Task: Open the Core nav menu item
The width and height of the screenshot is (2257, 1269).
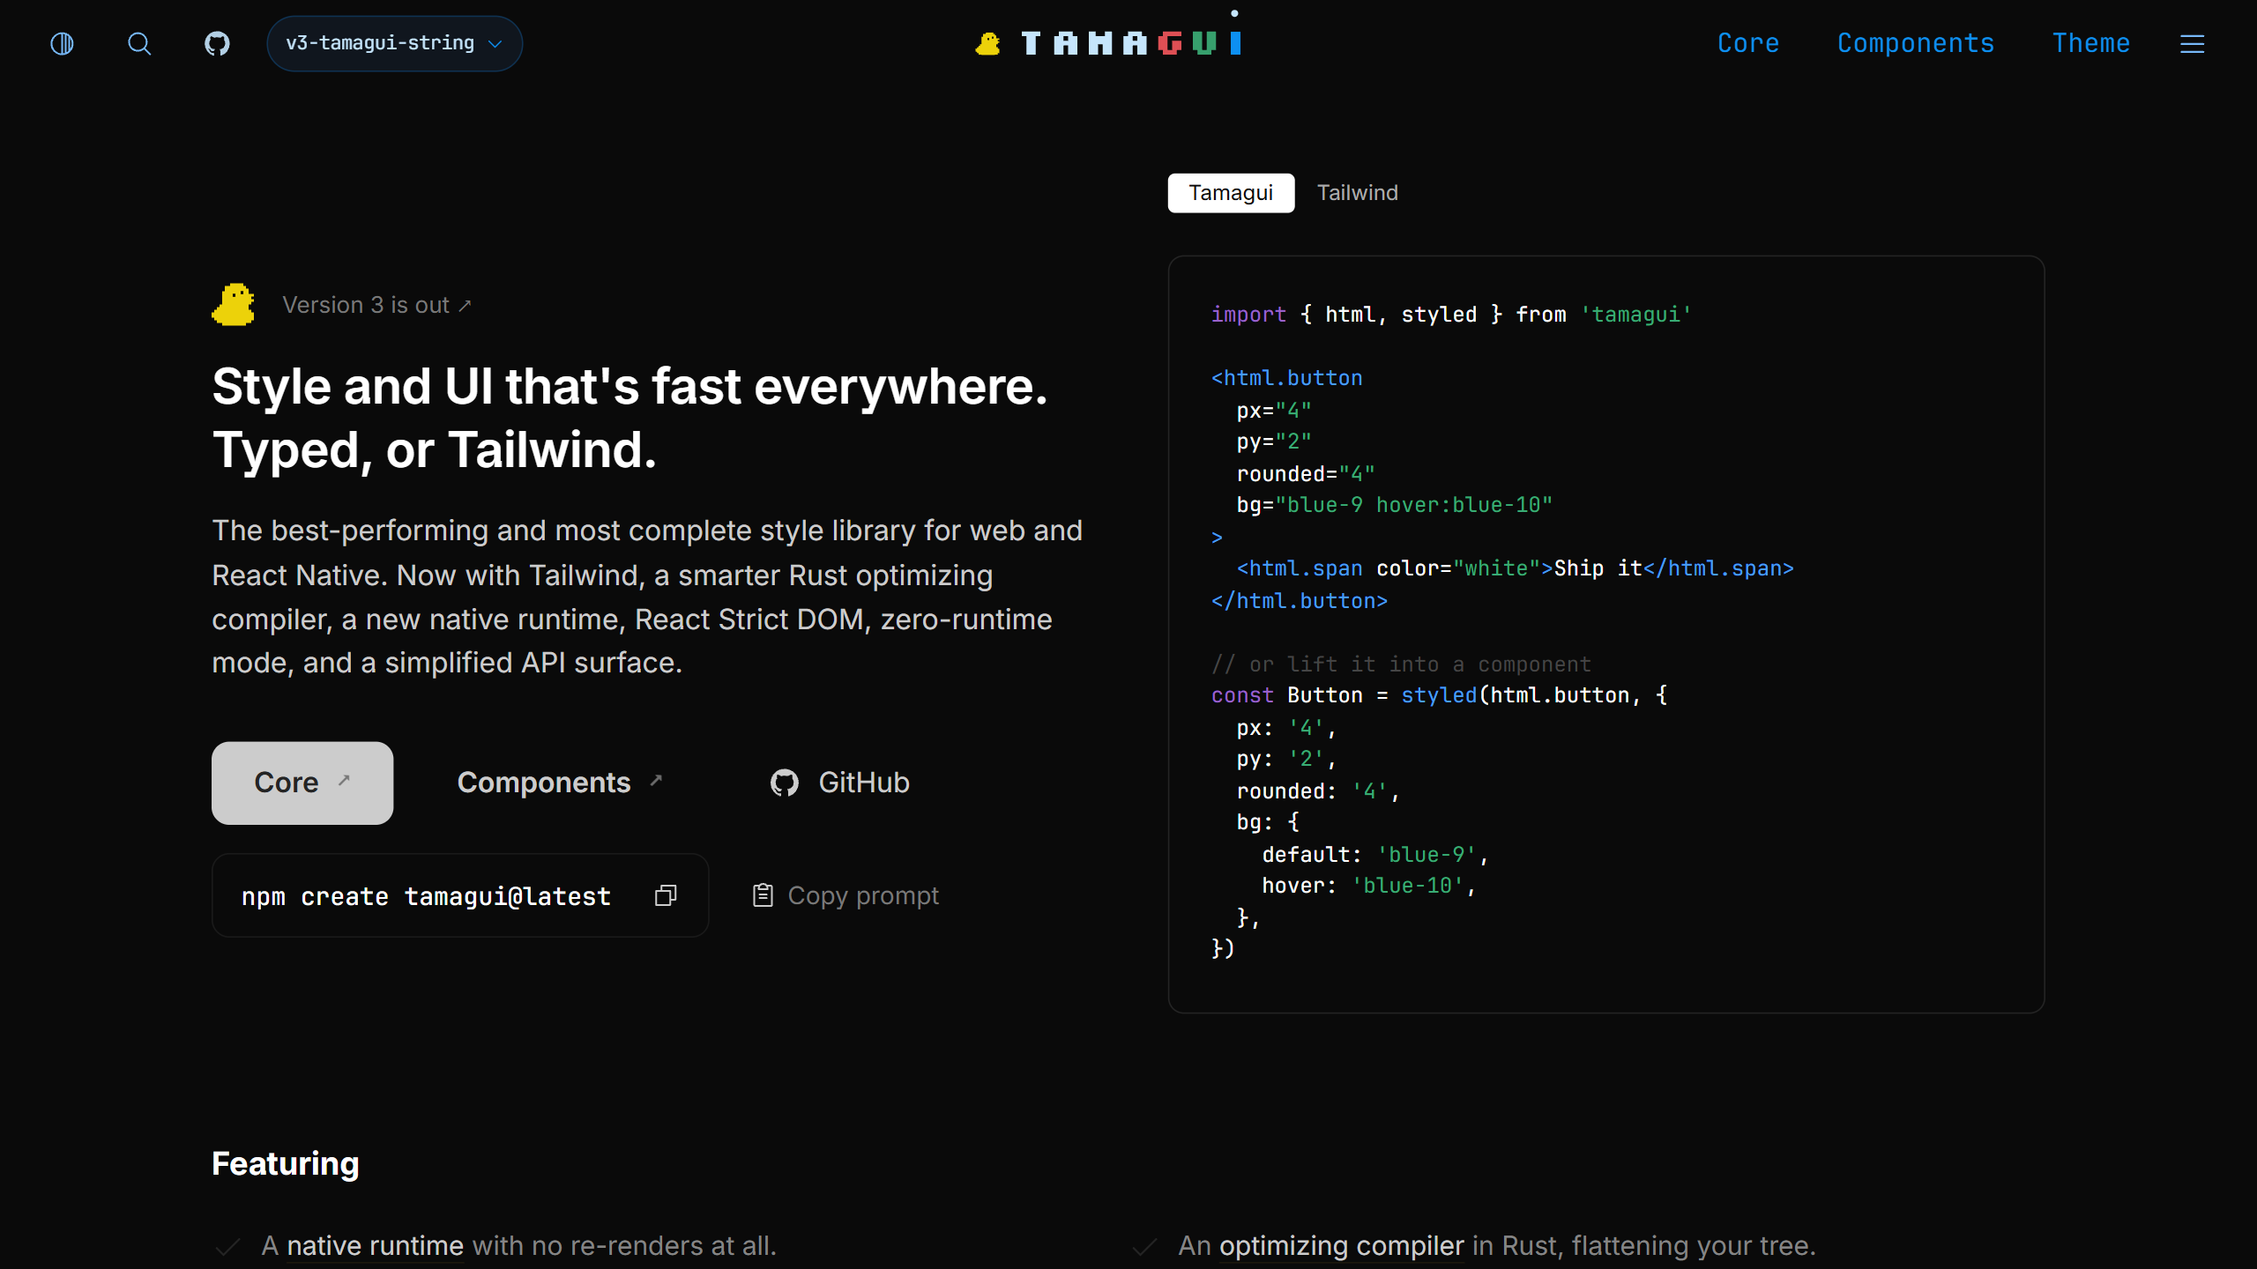Action: point(1747,43)
